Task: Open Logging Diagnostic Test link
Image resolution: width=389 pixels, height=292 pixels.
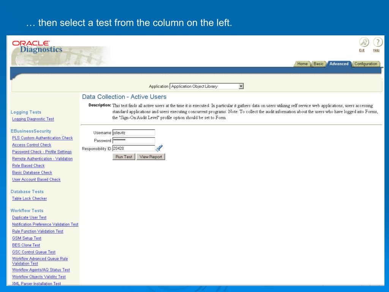Action: 33,119
